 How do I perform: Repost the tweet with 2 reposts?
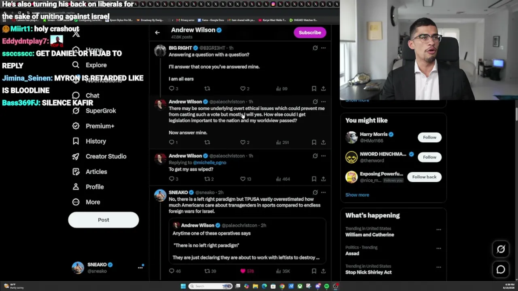click(208, 179)
